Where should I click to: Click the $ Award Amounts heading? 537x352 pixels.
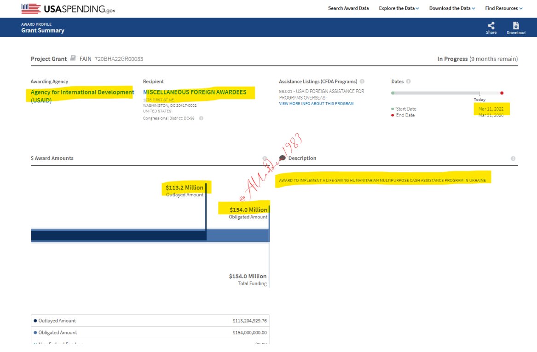point(52,158)
